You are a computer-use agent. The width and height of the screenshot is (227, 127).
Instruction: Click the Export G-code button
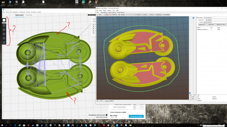[221, 25]
